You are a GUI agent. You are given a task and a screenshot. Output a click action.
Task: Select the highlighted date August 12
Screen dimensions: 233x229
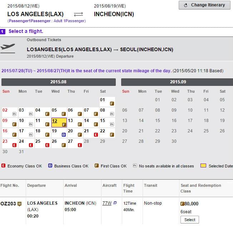coord(59,122)
